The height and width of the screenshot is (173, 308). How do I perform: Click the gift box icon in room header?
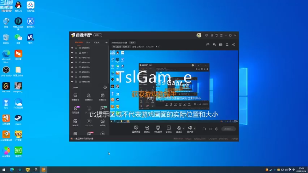tap(208, 45)
